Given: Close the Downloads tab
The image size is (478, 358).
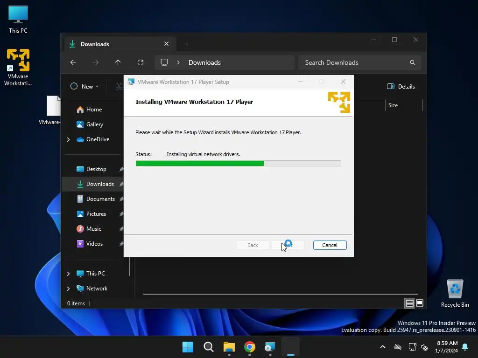Looking at the screenshot, I should [x=167, y=44].
